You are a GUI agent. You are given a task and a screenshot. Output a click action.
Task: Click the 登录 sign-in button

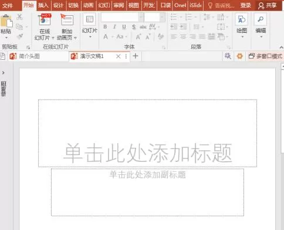246,5
